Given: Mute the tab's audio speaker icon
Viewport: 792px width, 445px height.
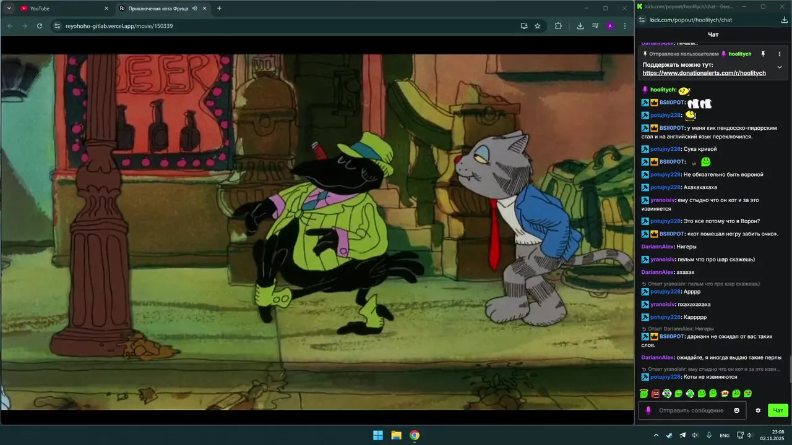Looking at the screenshot, I should click(x=195, y=8).
